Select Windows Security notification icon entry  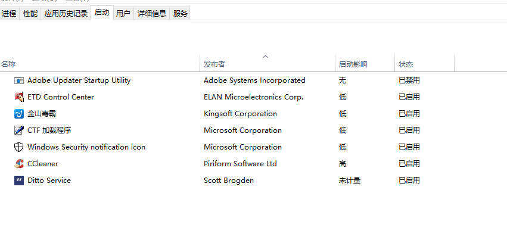click(86, 147)
